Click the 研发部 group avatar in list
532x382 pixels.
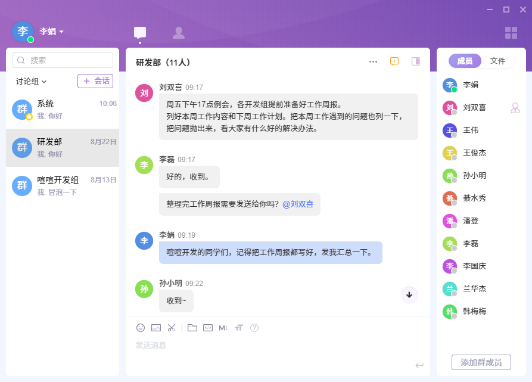tap(22, 148)
